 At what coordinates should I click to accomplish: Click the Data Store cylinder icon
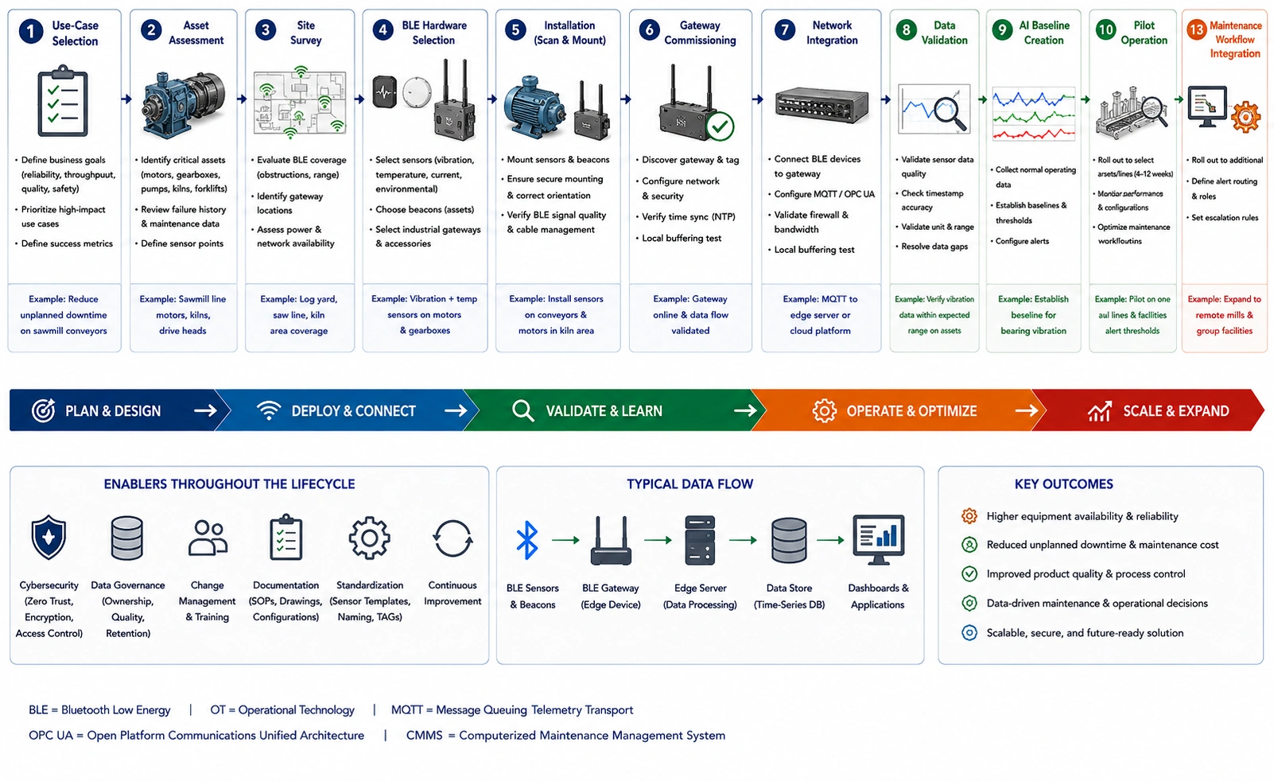click(789, 540)
